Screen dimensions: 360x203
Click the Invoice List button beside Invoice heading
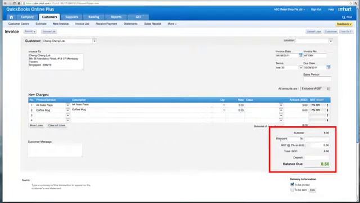click(49, 32)
